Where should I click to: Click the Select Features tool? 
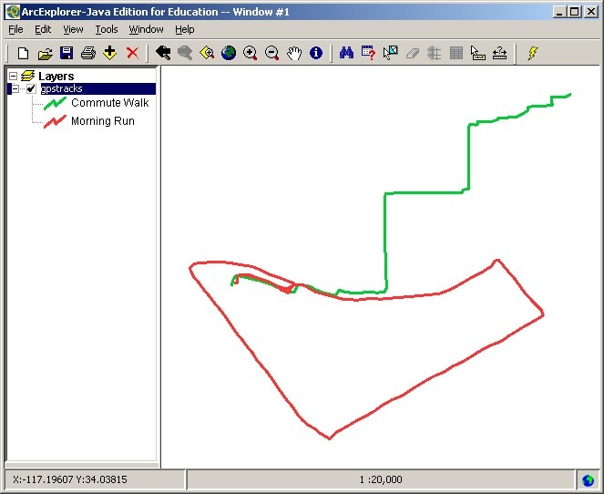click(x=390, y=53)
